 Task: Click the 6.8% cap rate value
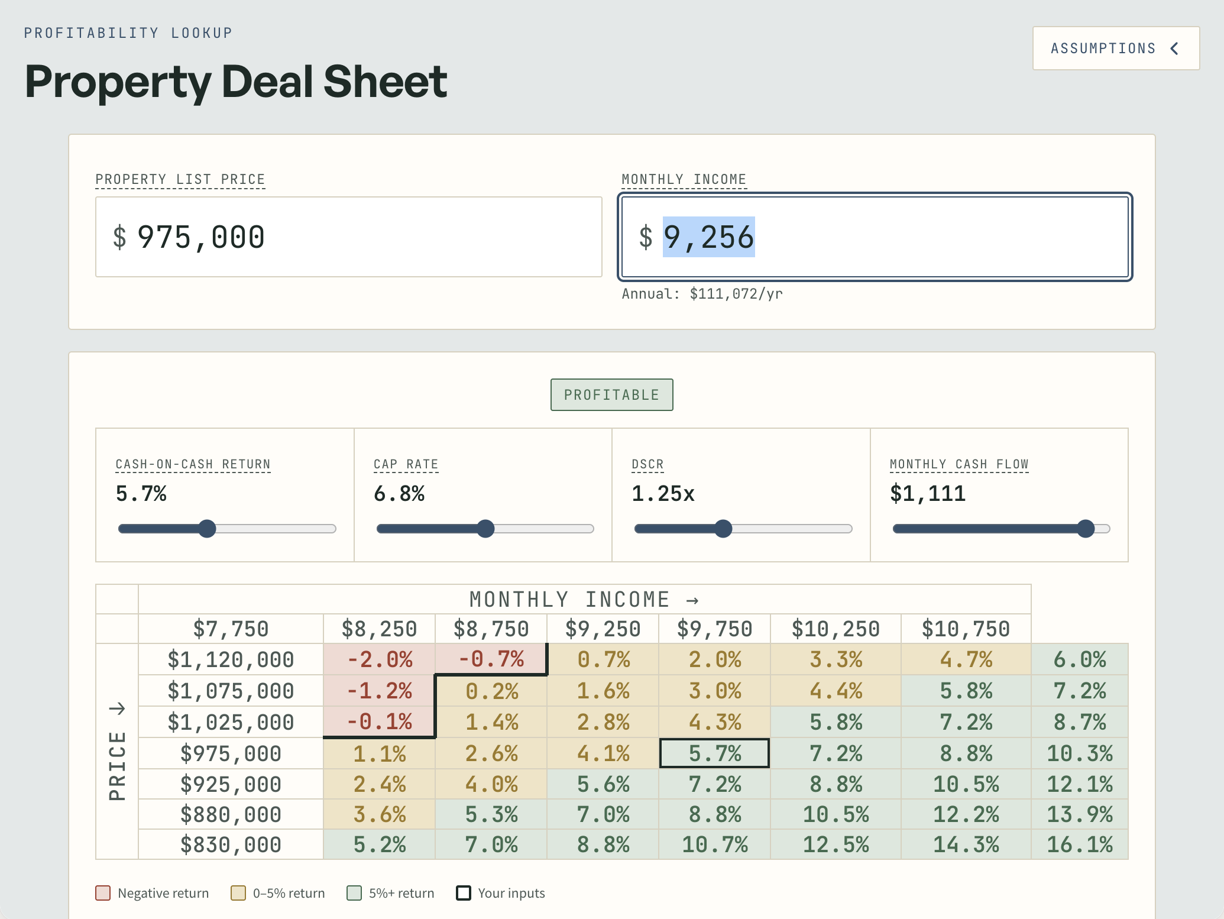coord(399,494)
